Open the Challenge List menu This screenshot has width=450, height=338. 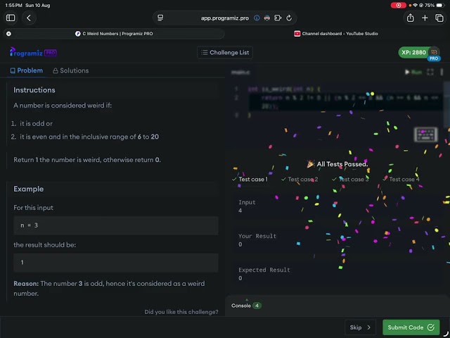click(224, 52)
